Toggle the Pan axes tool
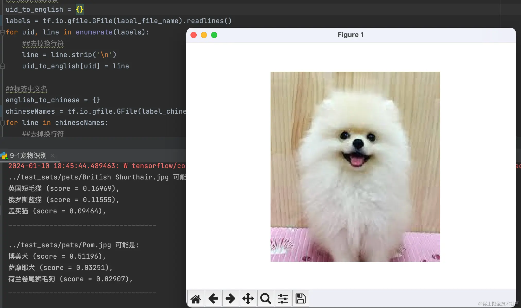The height and width of the screenshot is (308, 521). [248, 298]
